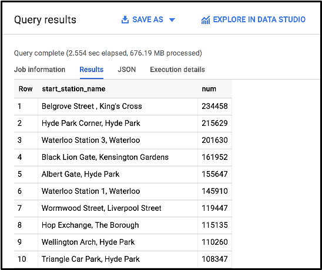
Task: Open the Save As menu text
Action: pos(147,20)
